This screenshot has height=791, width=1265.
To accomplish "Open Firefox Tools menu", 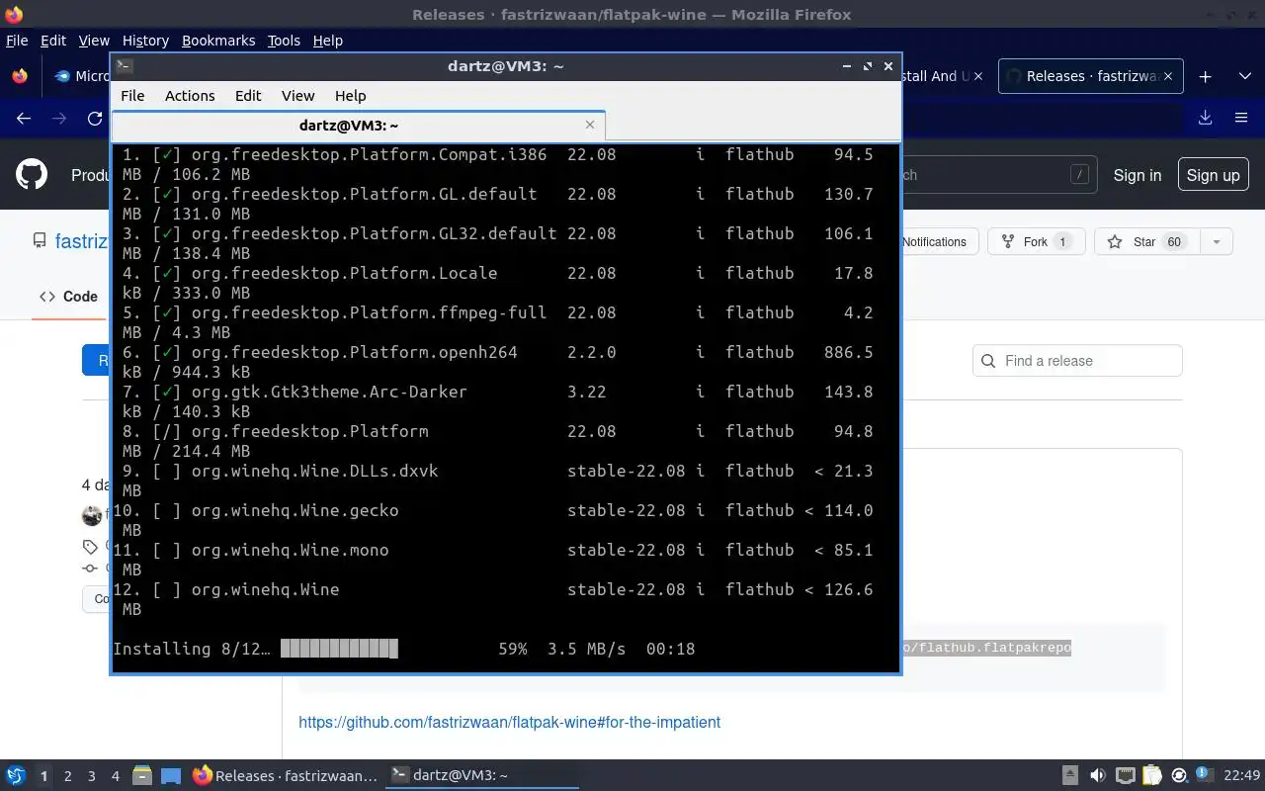I will tap(284, 41).
